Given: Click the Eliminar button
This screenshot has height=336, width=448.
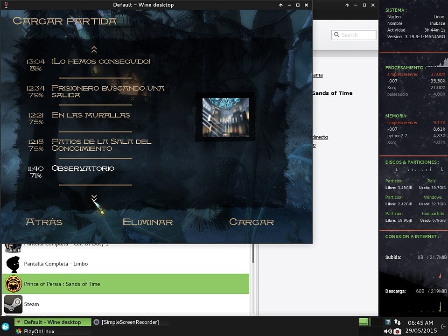Looking at the screenshot, I should click(148, 222).
